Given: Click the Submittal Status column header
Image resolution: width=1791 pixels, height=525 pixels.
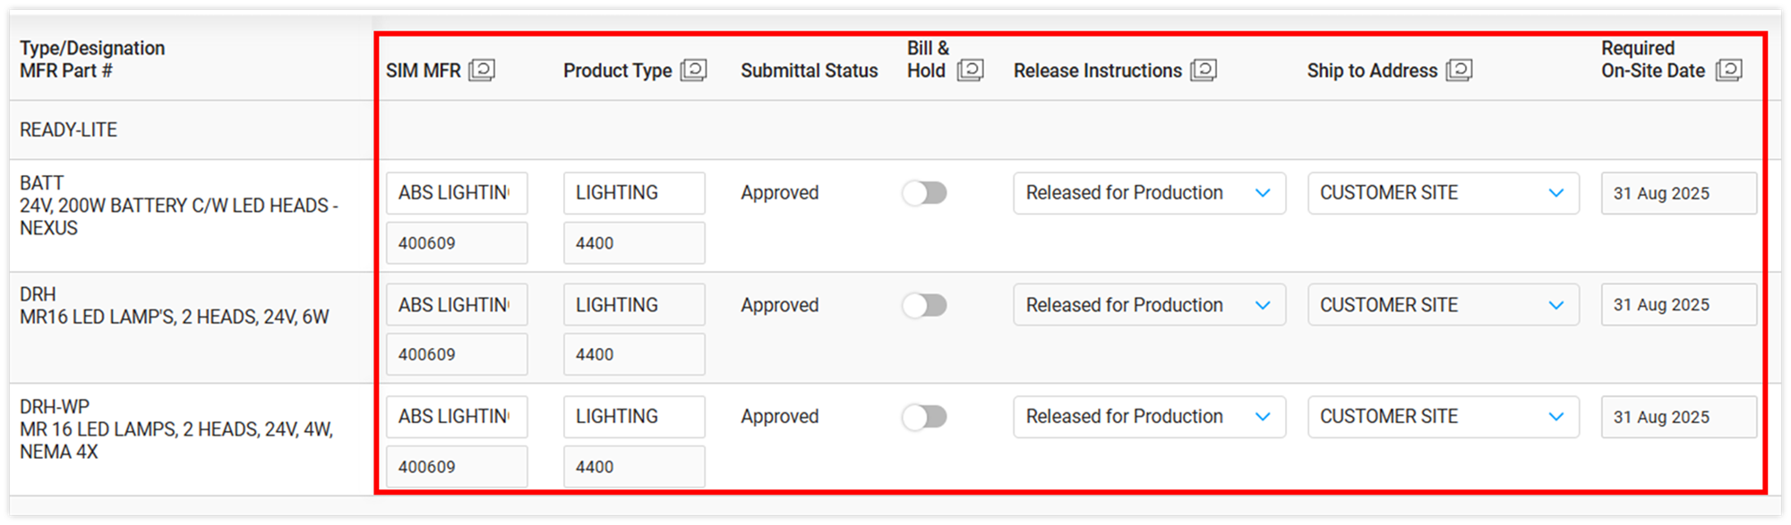Looking at the screenshot, I should pyautogui.click(x=809, y=71).
